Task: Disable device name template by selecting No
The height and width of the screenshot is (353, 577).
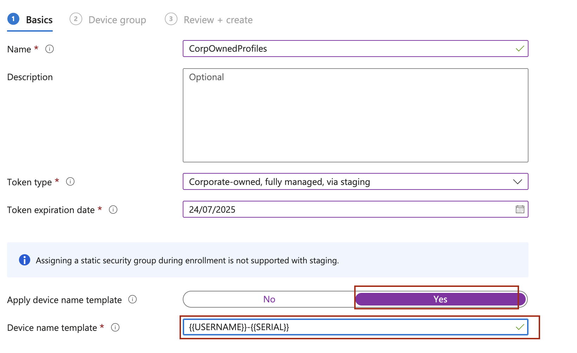Action: pyautogui.click(x=269, y=299)
